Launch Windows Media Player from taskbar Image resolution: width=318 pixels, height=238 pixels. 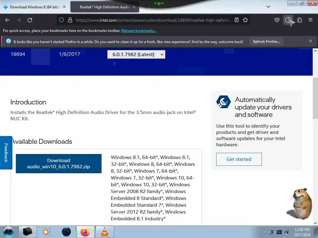pyautogui.click(x=46, y=232)
